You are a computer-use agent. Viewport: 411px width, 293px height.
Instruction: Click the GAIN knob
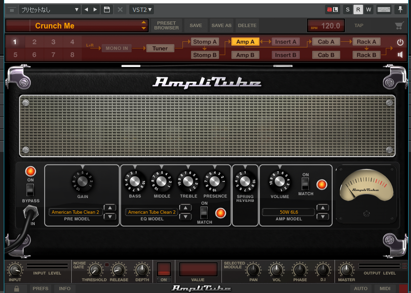(83, 181)
